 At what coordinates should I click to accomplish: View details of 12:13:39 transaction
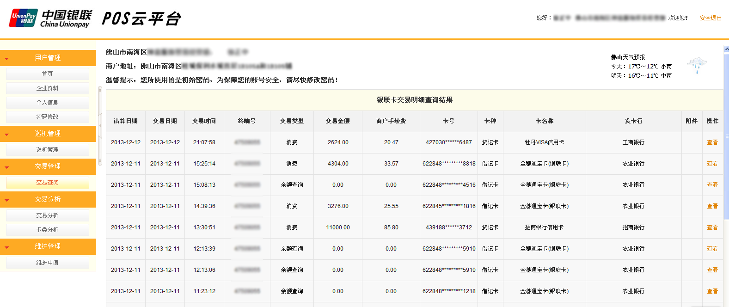click(x=712, y=249)
